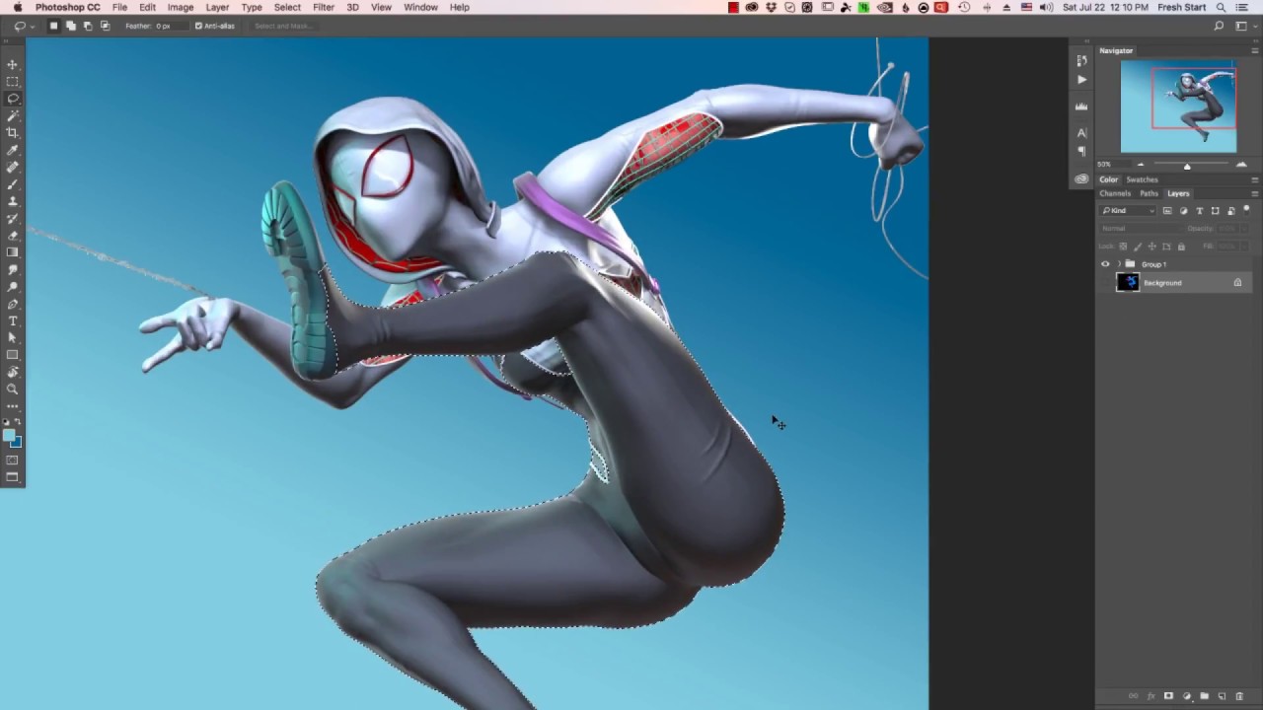Click the Background layer thumbnail
This screenshot has width=1263, height=710.
pos(1128,283)
